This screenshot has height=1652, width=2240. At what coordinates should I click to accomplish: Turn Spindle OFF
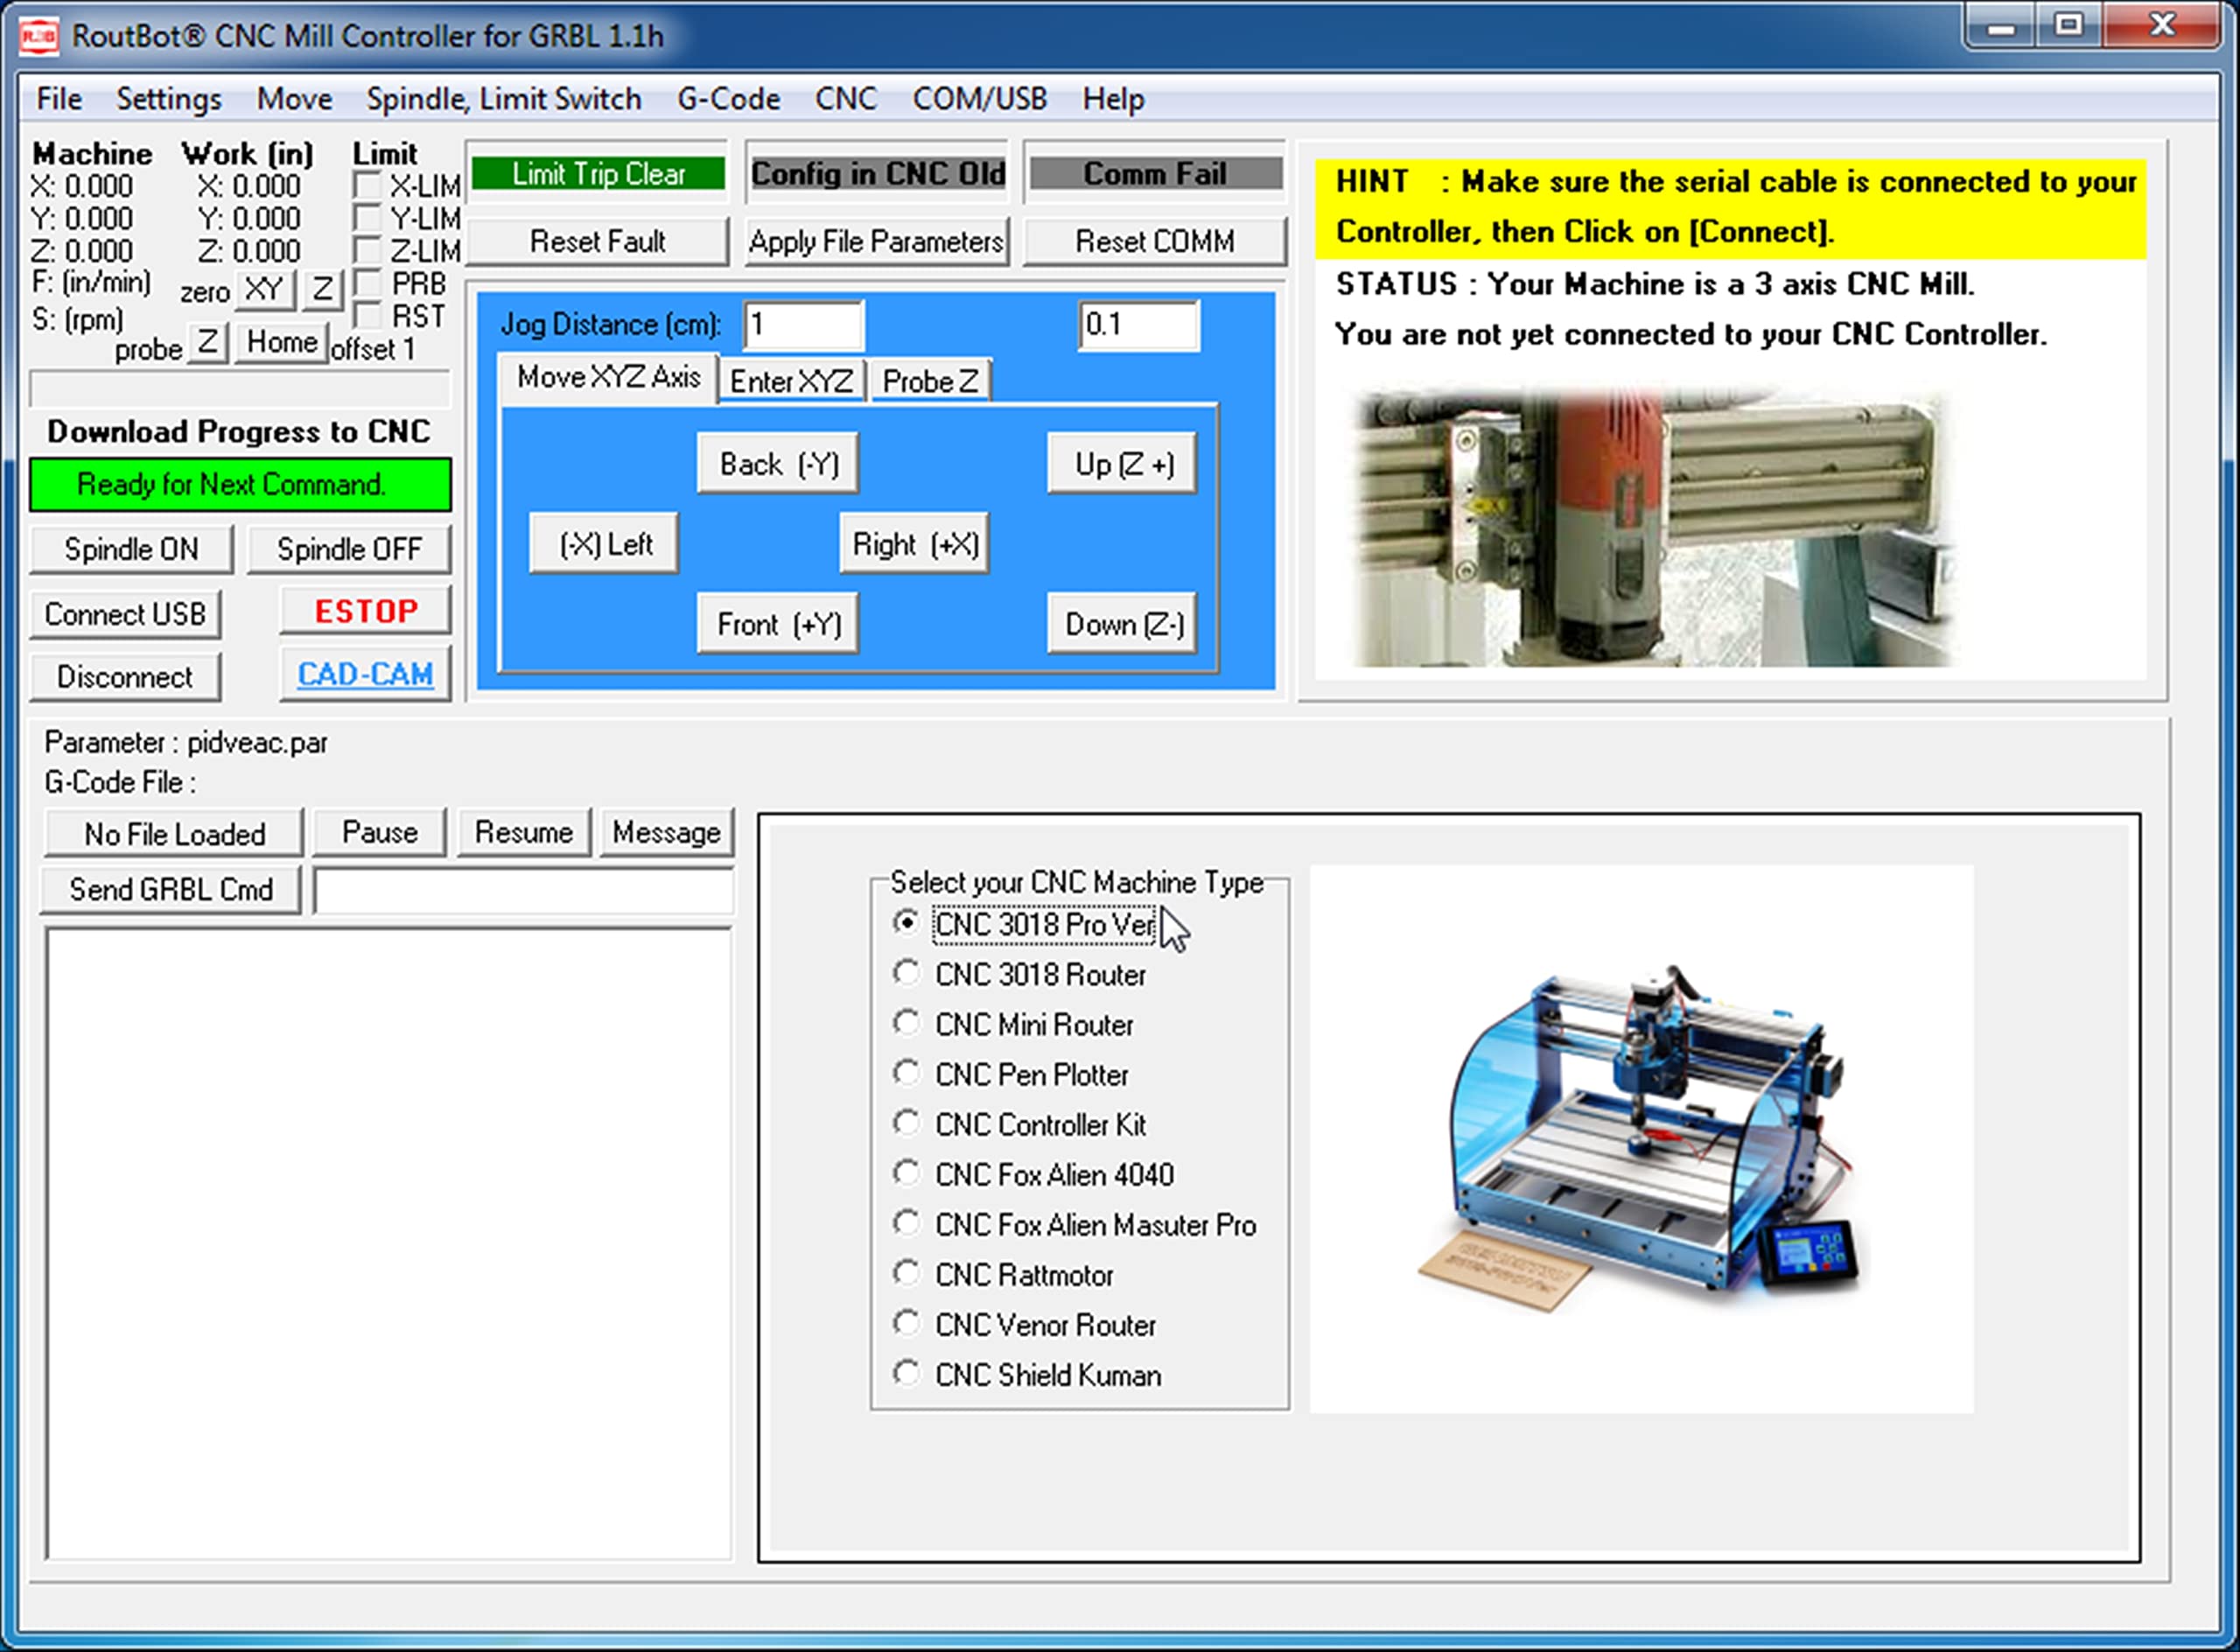pos(349,549)
